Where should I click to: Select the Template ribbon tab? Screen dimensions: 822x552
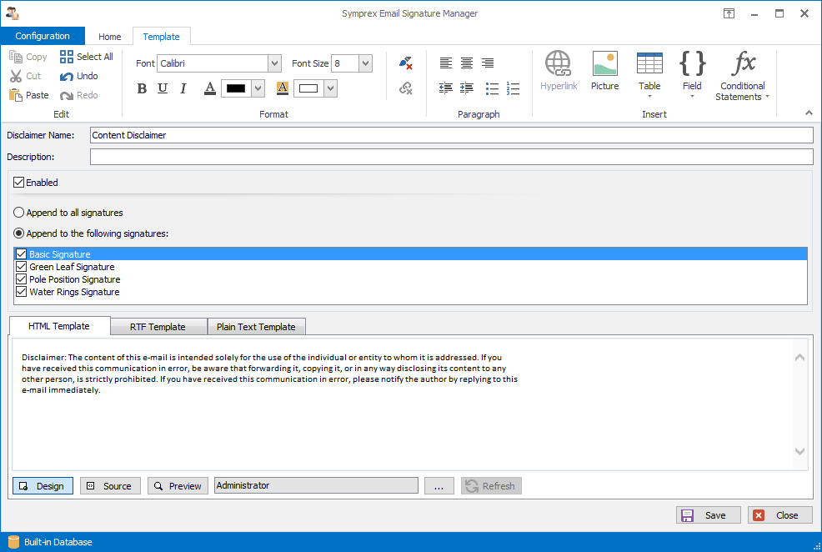162,37
